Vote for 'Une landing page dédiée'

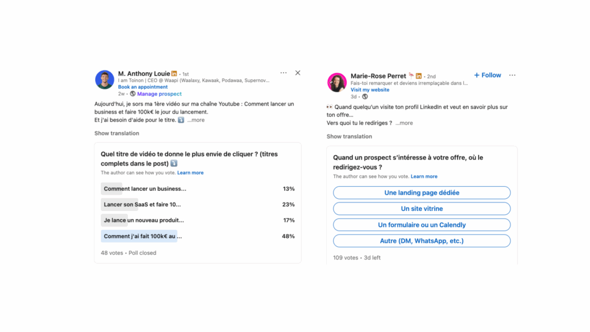point(422,193)
